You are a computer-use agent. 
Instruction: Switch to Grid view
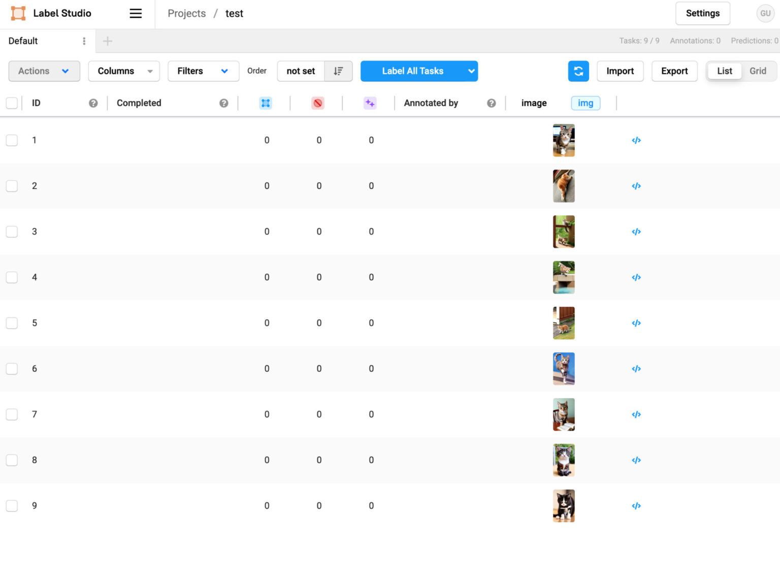click(757, 71)
